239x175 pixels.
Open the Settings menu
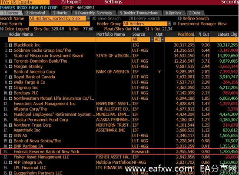click(x=113, y=2)
